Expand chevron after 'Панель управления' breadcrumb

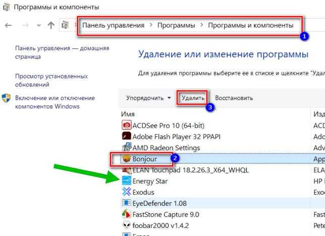[151, 25]
